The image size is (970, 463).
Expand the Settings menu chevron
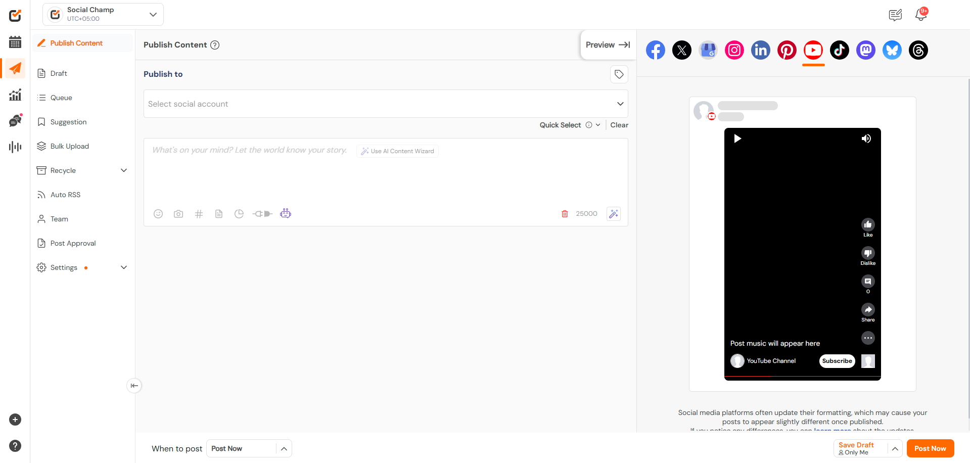pos(124,267)
